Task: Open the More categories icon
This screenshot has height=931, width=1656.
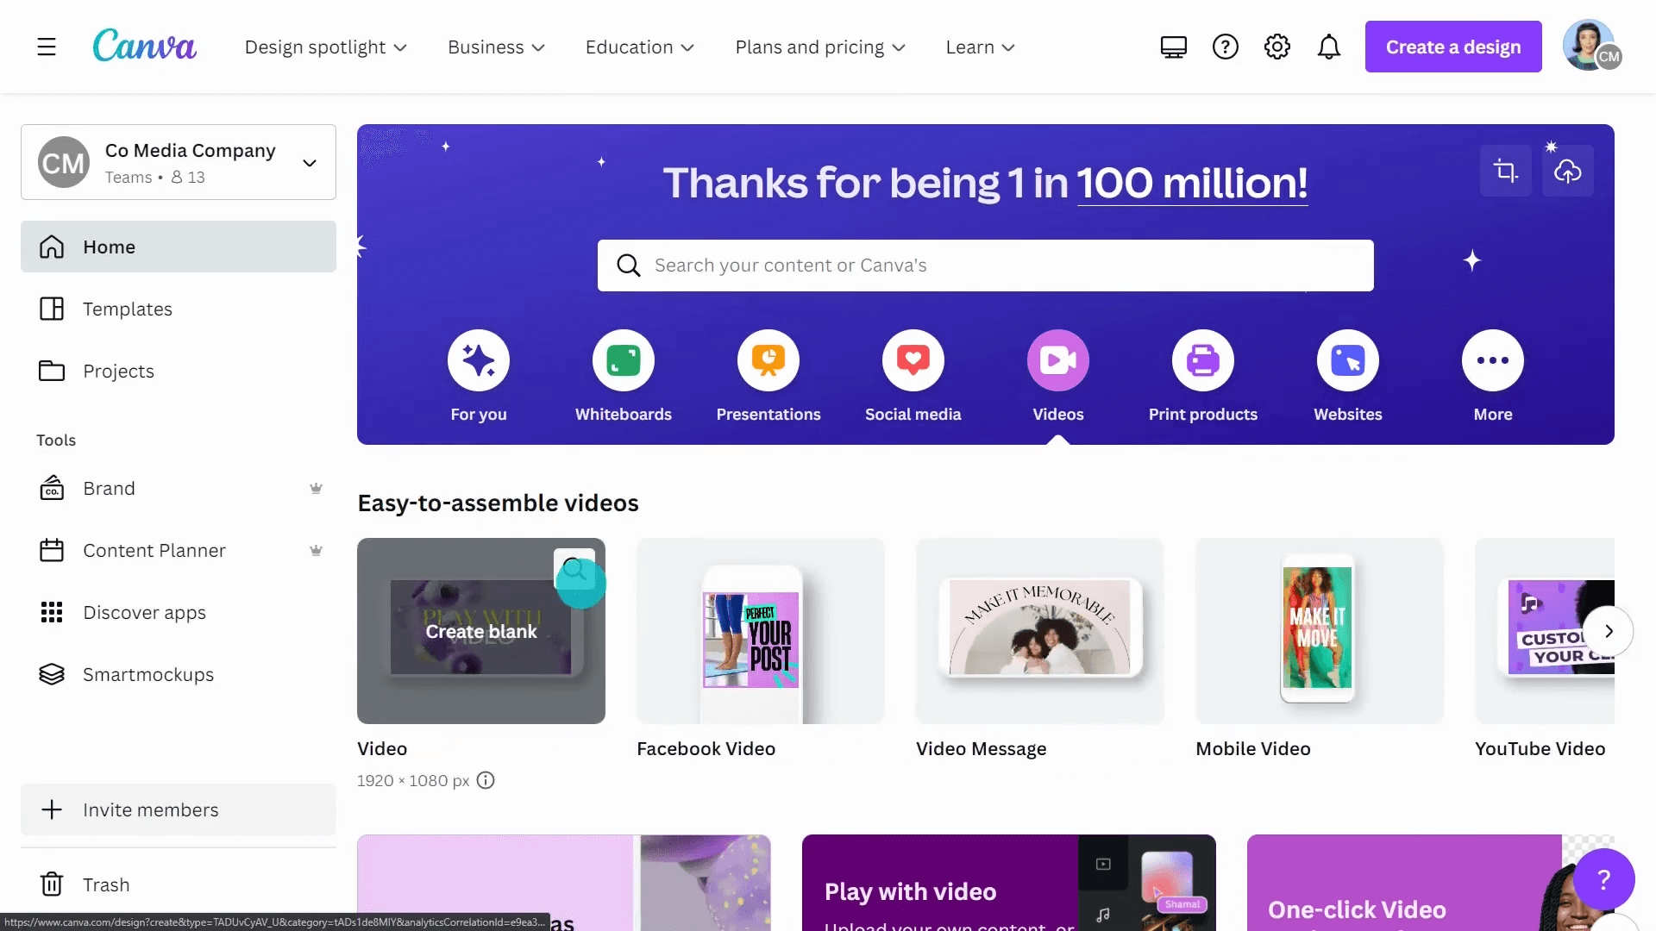Action: tap(1493, 360)
